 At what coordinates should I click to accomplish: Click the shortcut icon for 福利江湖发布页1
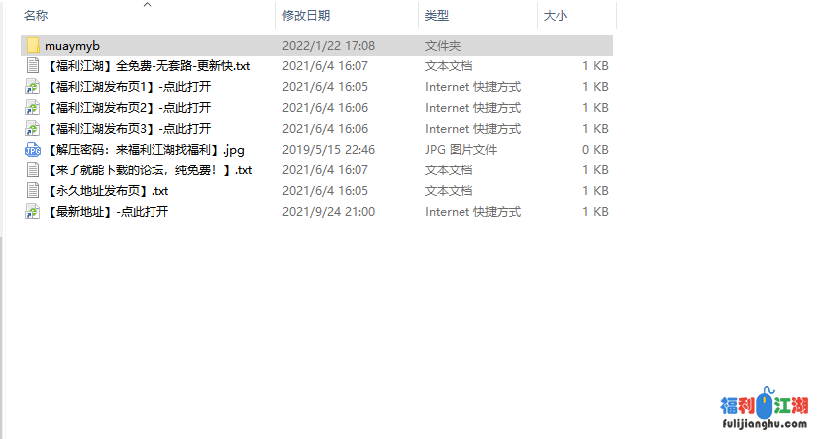(x=33, y=87)
